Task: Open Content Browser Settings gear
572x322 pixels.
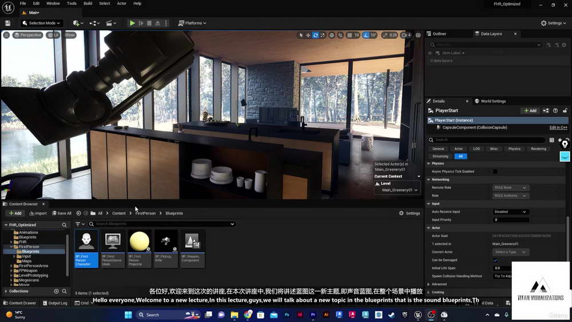Action: click(410, 213)
